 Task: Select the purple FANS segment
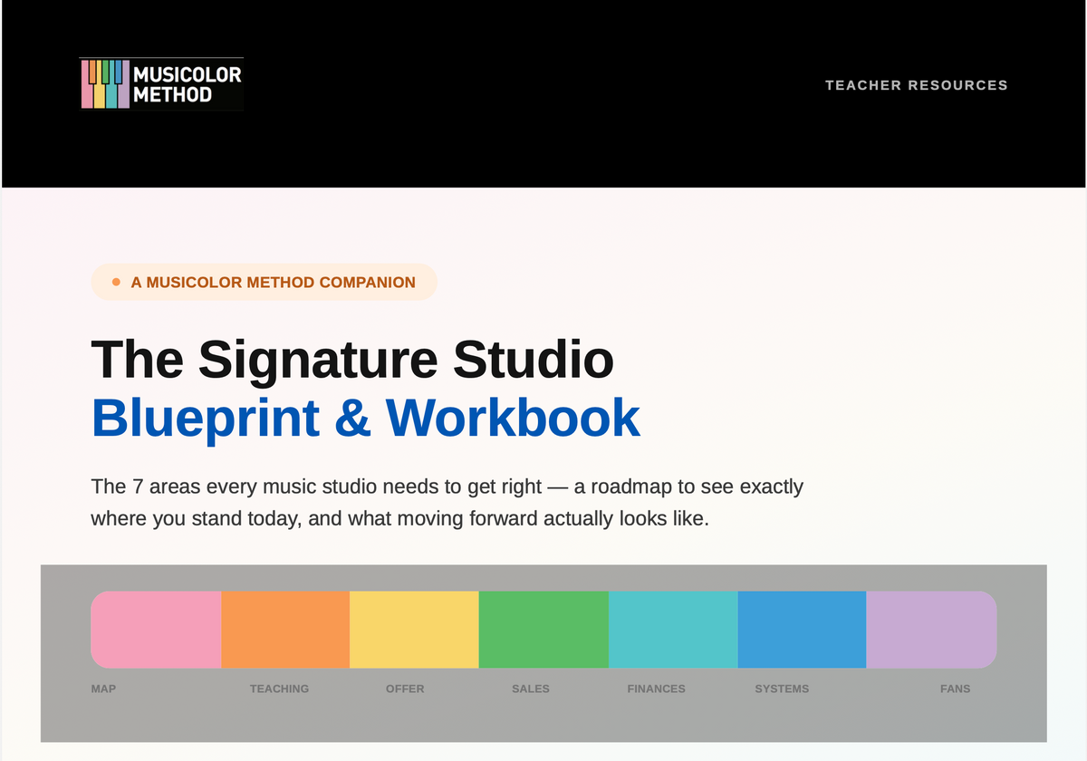pyautogui.click(x=932, y=630)
